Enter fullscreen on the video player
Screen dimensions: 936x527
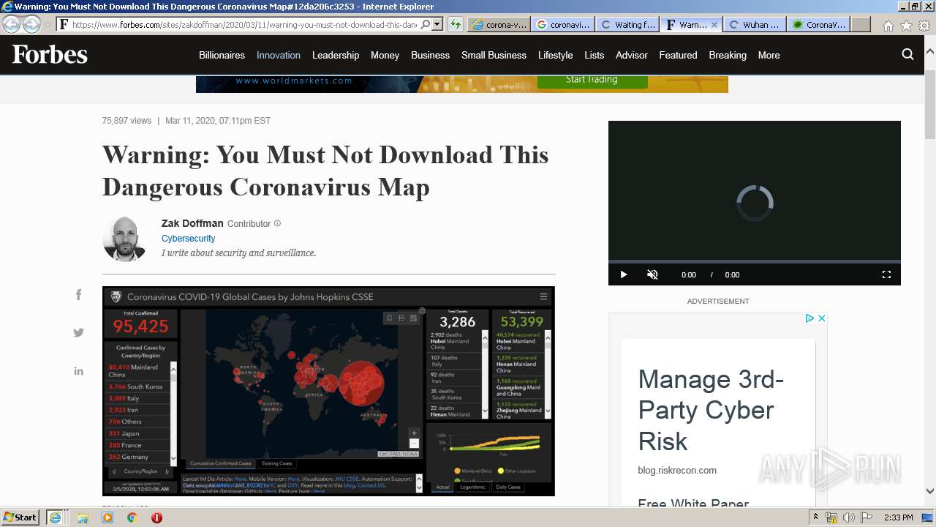[886, 274]
